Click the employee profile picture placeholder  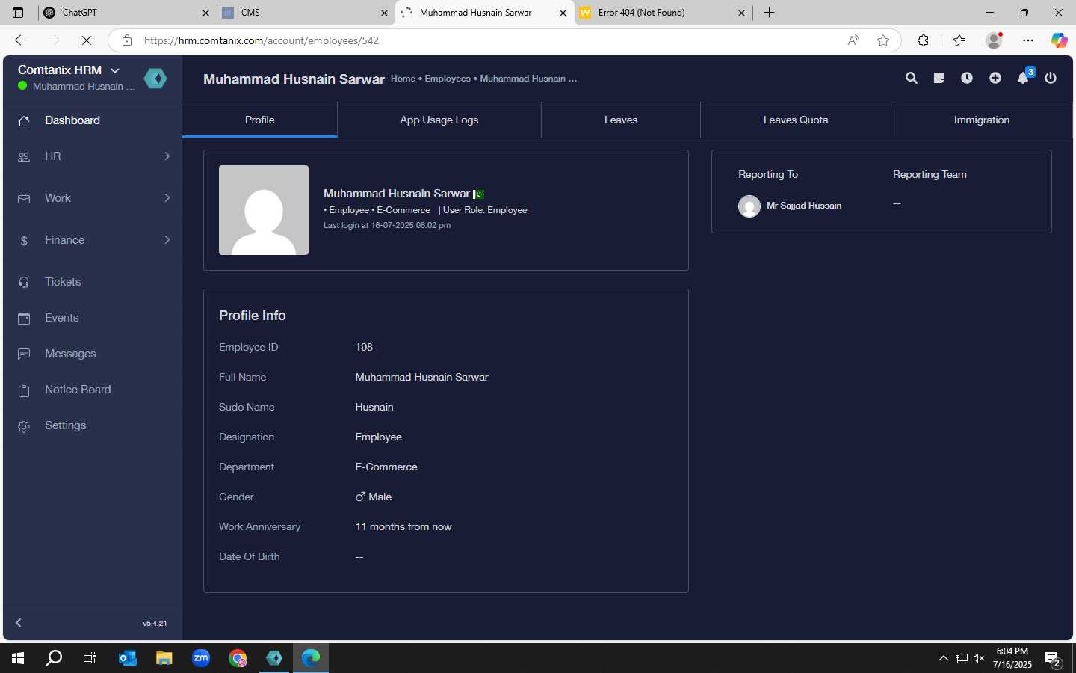click(x=264, y=210)
